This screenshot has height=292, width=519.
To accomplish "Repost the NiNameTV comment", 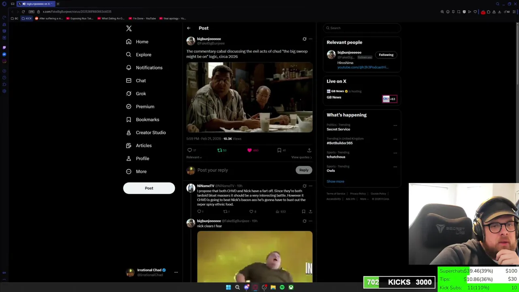I will tap(225, 211).
